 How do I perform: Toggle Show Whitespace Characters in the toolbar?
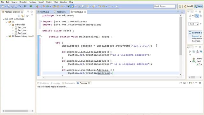[x=83, y=6]
